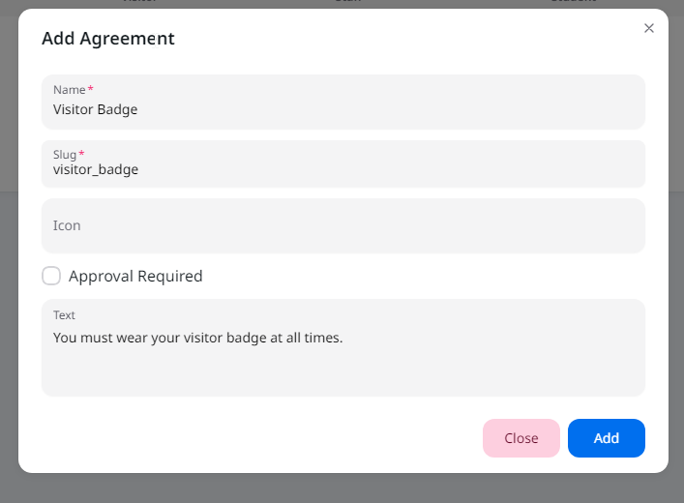Focus the Name input field
The height and width of the screenshot is (503, 684).
point(343,103)
